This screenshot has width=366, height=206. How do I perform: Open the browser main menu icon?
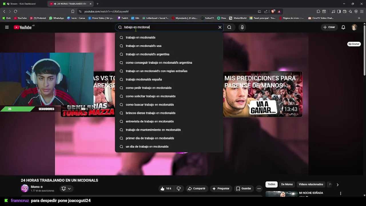pos(362,11)
